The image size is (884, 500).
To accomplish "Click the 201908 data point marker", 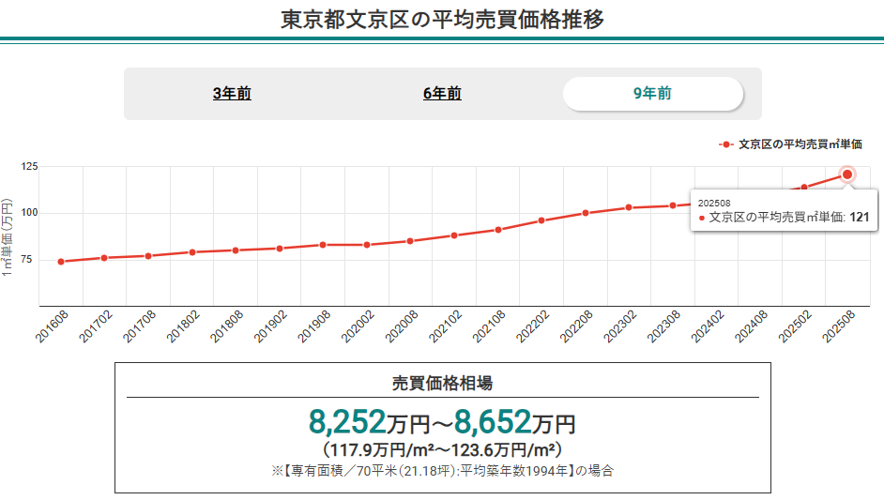I will tap(323, 245).
